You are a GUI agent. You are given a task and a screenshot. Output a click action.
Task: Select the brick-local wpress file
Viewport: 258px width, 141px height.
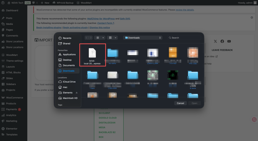(x=92, y=56)
